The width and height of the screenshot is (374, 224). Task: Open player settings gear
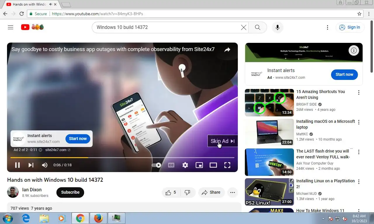pos(185,165)
